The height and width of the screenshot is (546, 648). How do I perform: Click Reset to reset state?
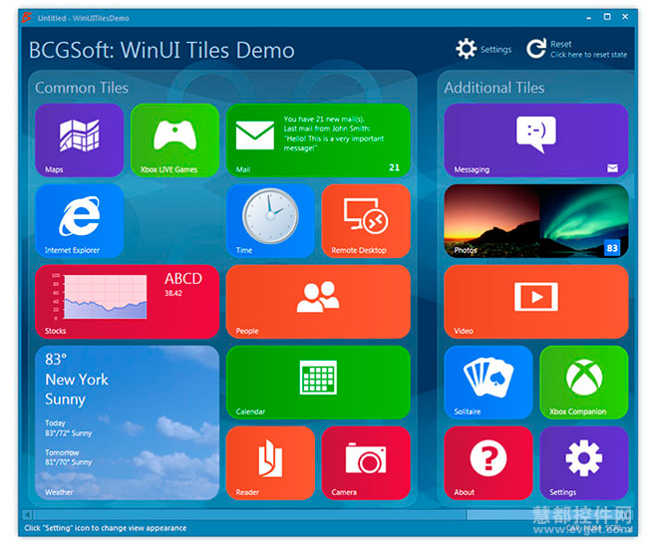(576, 49)
